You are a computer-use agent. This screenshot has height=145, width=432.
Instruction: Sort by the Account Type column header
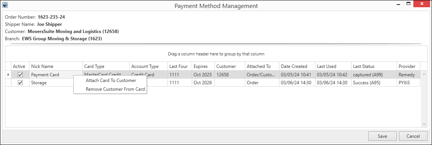coord(148,66)
